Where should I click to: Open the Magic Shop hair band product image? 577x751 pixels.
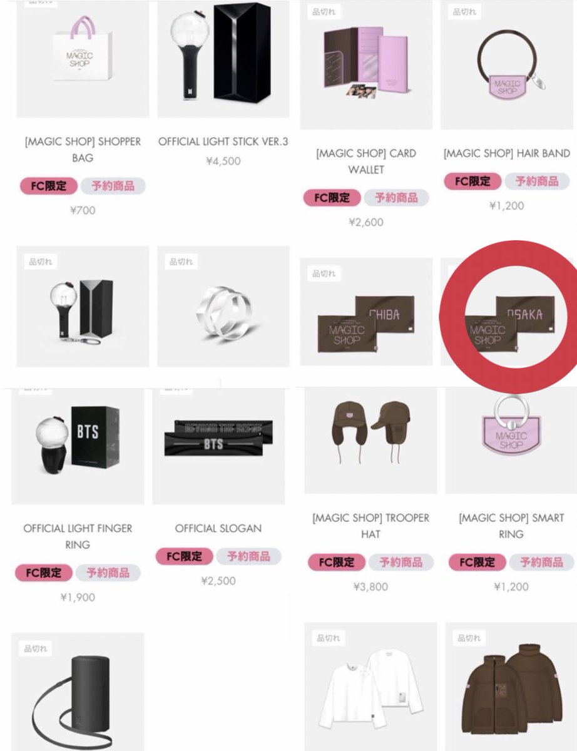point(506,64)
